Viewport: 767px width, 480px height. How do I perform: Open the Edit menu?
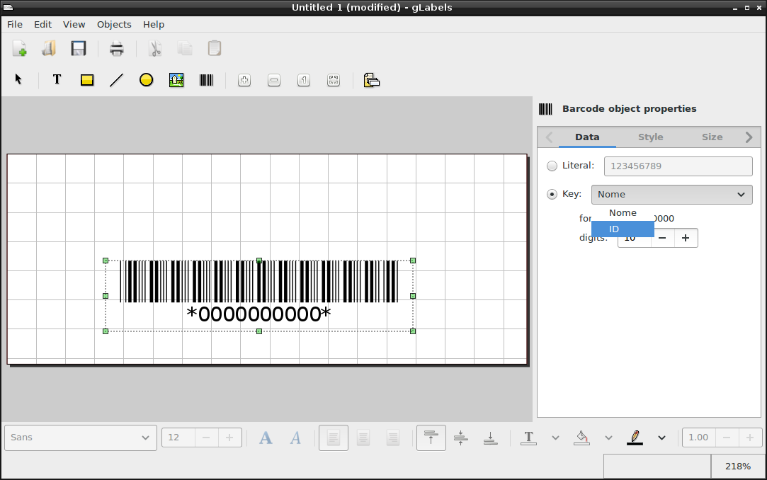coord(42,25)
